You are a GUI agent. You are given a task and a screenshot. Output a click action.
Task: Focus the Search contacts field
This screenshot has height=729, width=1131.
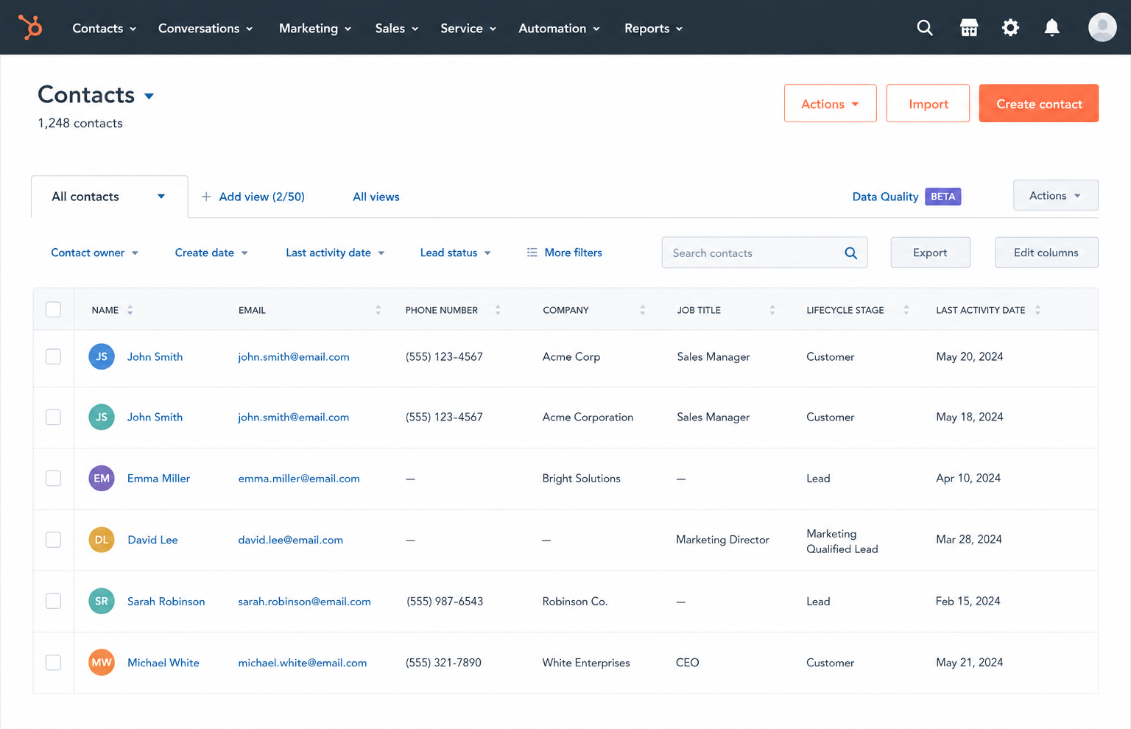(764, 253)
